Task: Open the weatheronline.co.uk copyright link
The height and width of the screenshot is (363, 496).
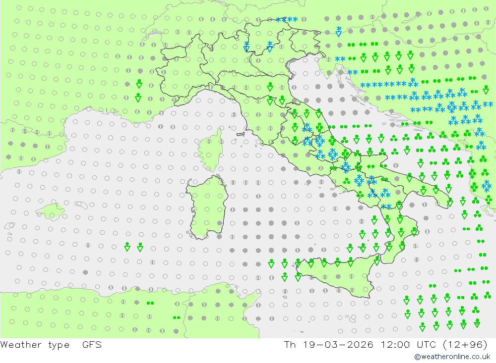Action: pyautogui.click(x=452, y=357)
